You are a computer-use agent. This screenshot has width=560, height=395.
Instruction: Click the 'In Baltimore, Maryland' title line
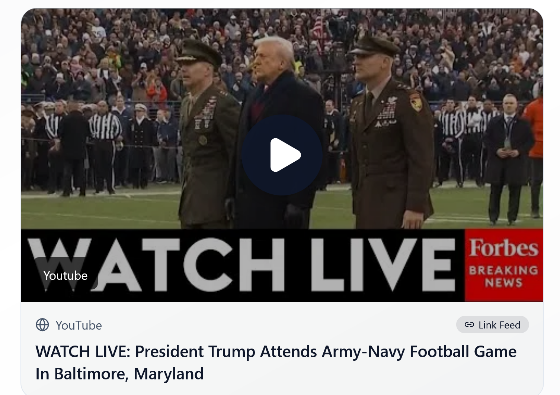(x=119, y=374)
